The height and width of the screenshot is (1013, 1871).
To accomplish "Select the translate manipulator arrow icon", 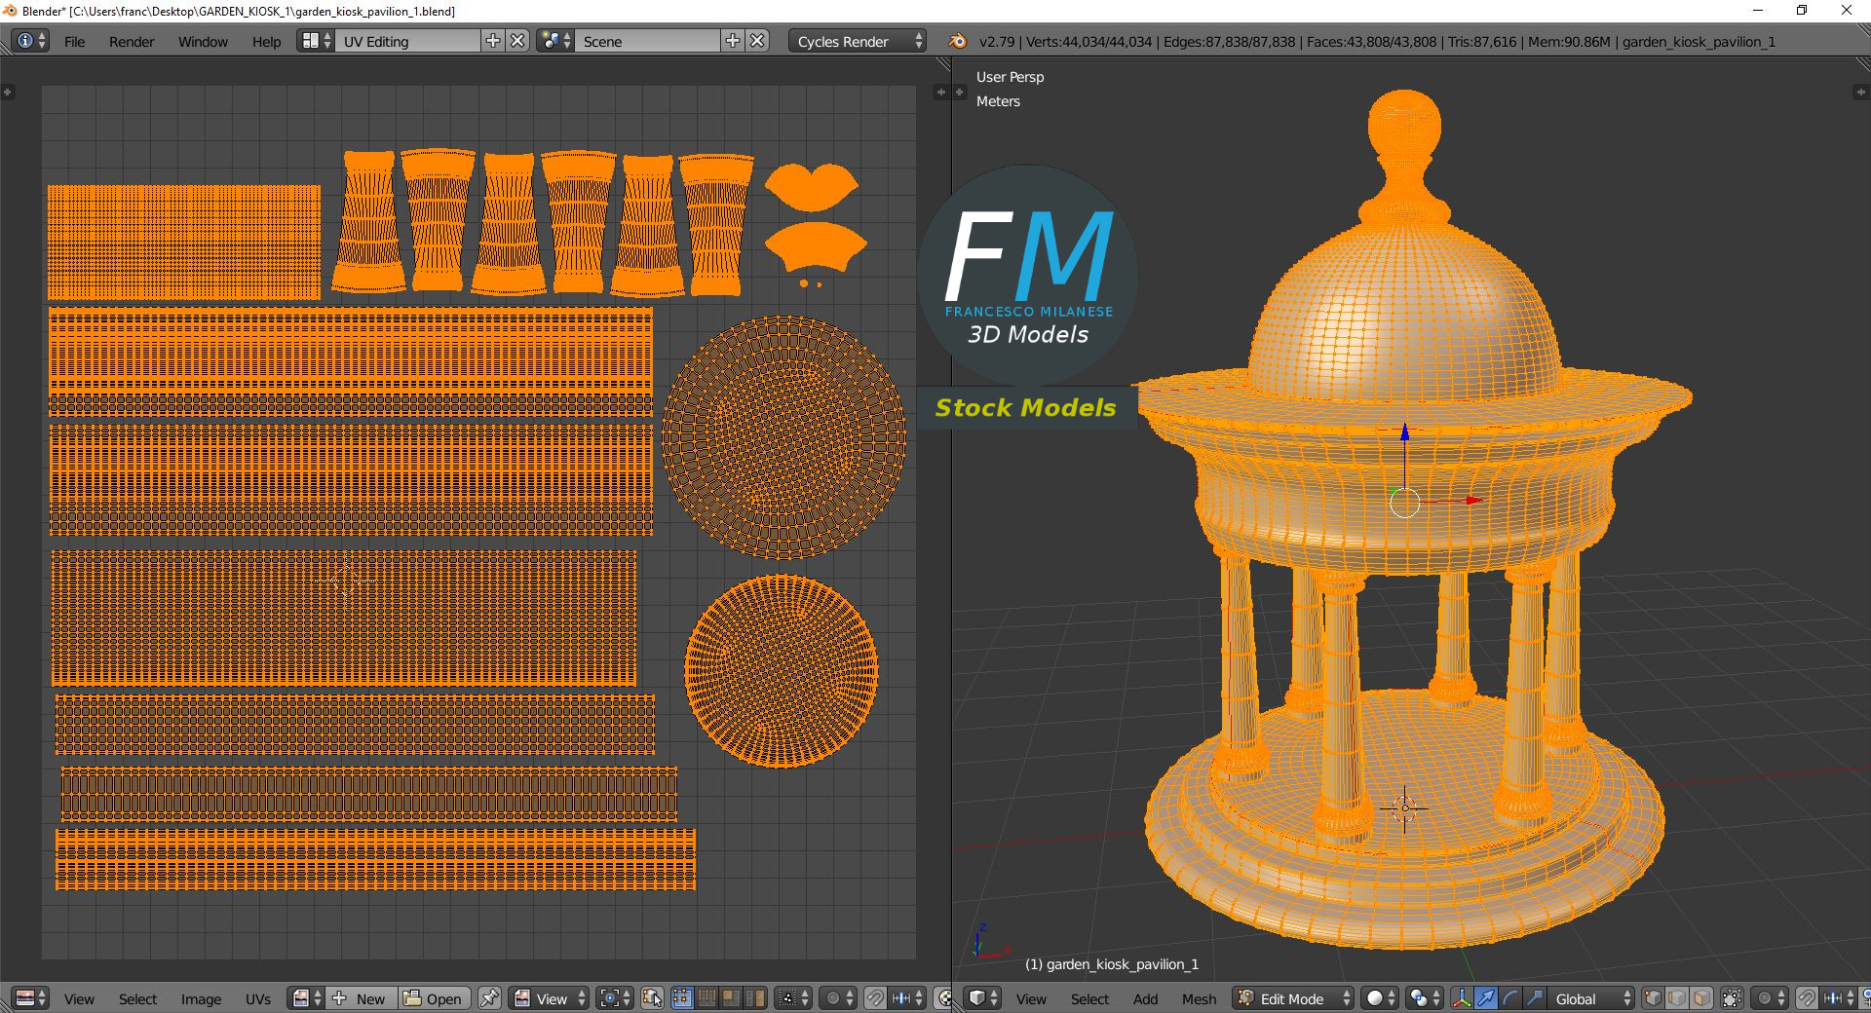I will click(1484, 999).
